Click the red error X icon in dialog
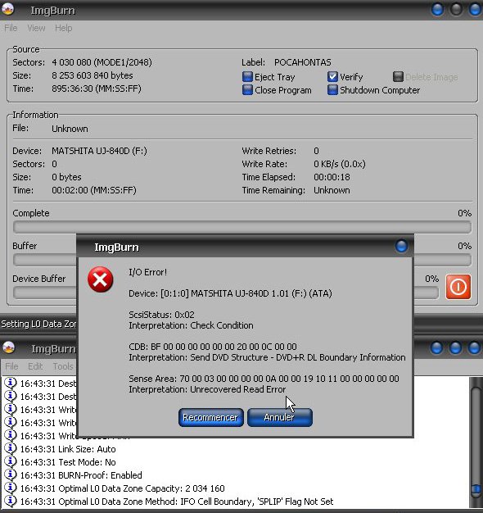483x513 pixels. [101, 279]
